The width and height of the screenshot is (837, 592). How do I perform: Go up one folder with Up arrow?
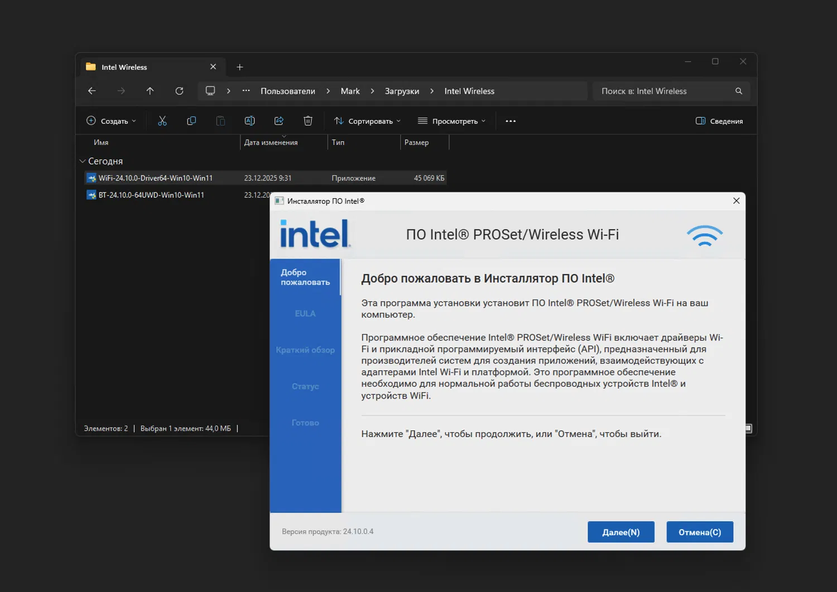pyautogui.click(x=150, y=91)
